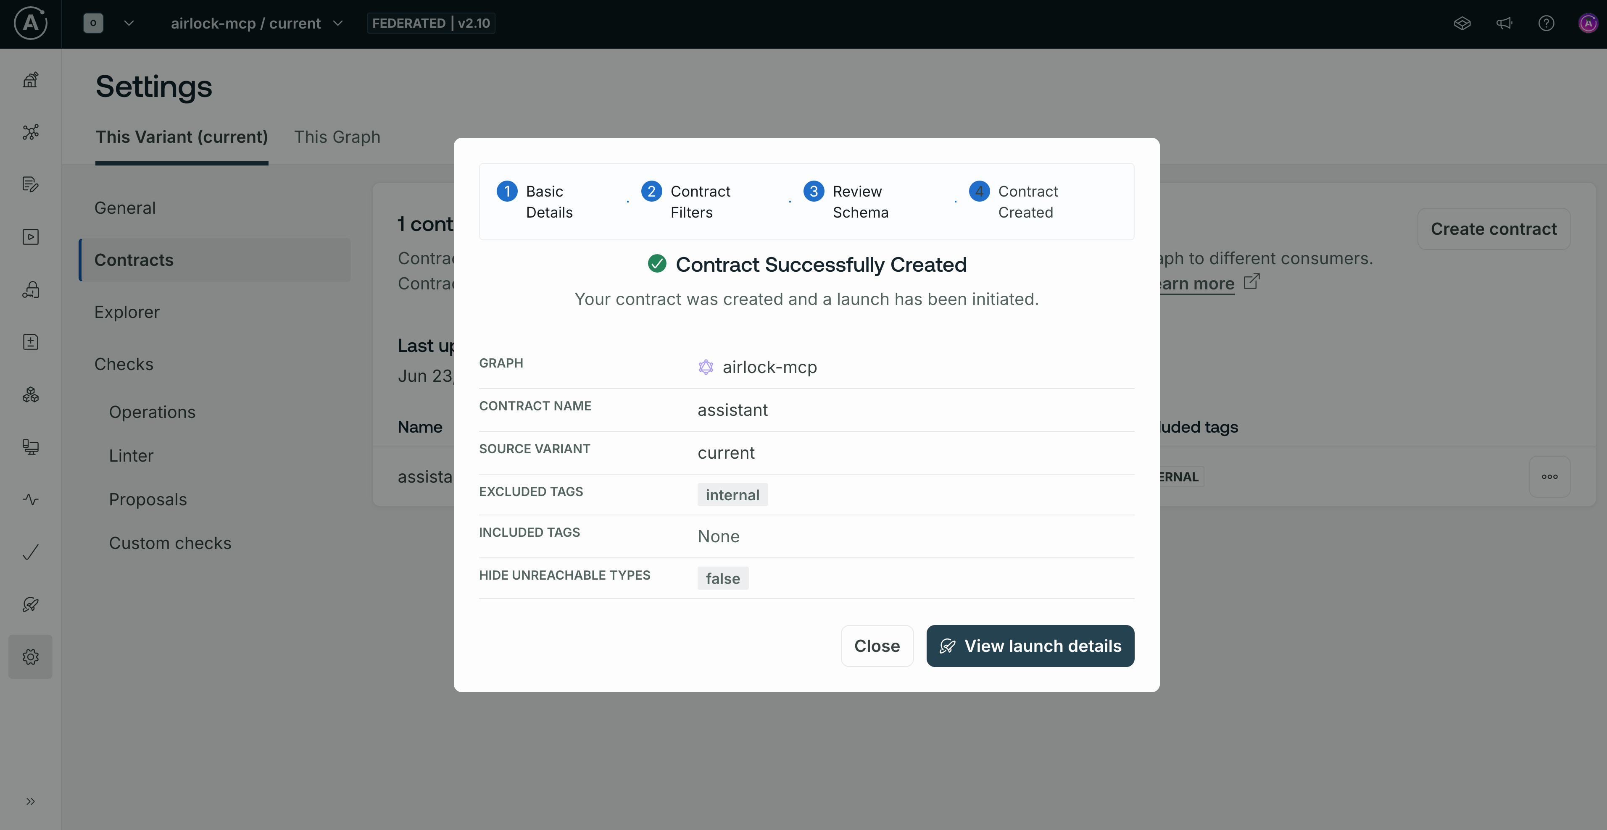Select Linter under the Checks section
This screenshot has width=1607, height=830.
pyautogui.click(x=130, y=455)
